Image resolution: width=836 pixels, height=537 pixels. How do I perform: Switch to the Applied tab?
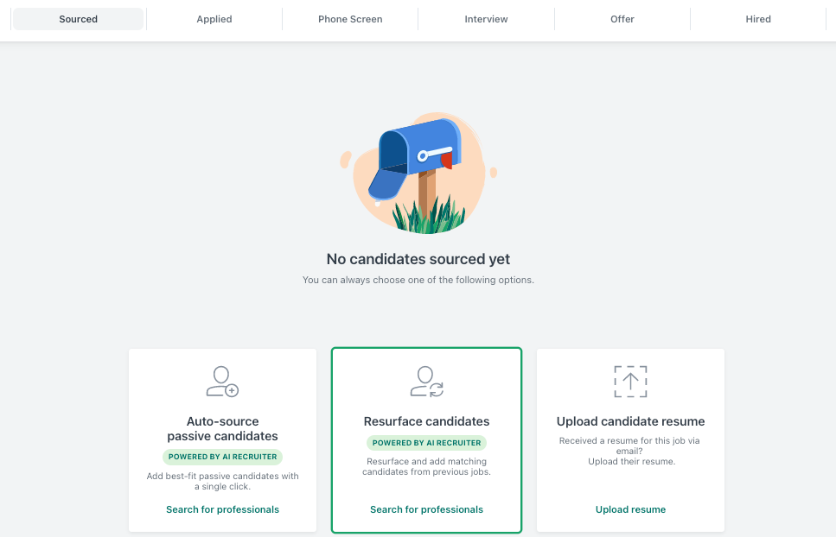click(x=214, y=19)
